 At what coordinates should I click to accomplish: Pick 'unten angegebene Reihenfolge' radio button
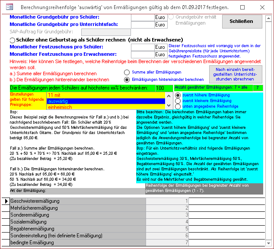point(178,106)
